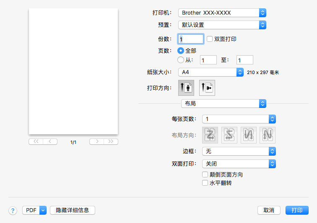Go to first page in preview
This screenshot has width=317, height=223.
(x=36, y=142)
